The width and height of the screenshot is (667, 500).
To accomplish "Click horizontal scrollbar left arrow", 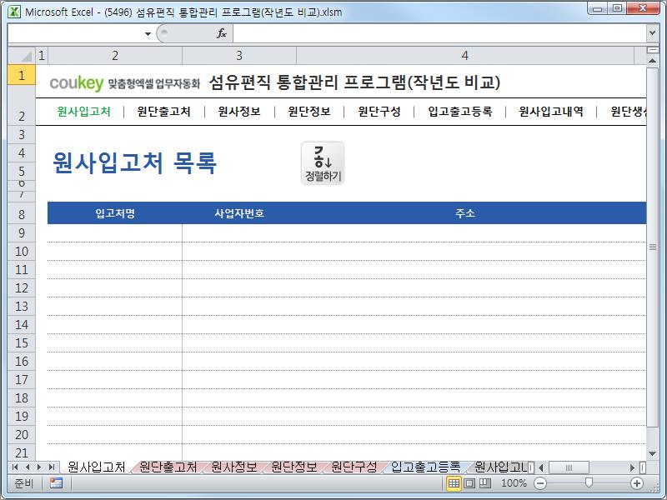I will pyautogui.click(x=541, y=467).
